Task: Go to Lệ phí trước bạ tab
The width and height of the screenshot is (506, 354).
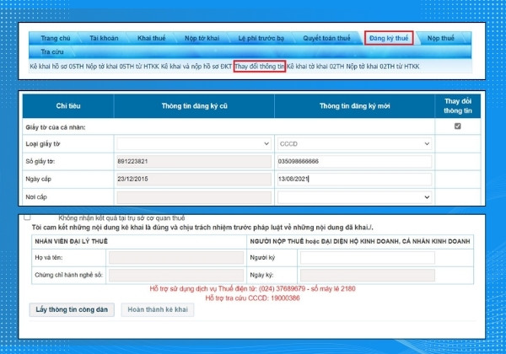Action: [261, 38]
